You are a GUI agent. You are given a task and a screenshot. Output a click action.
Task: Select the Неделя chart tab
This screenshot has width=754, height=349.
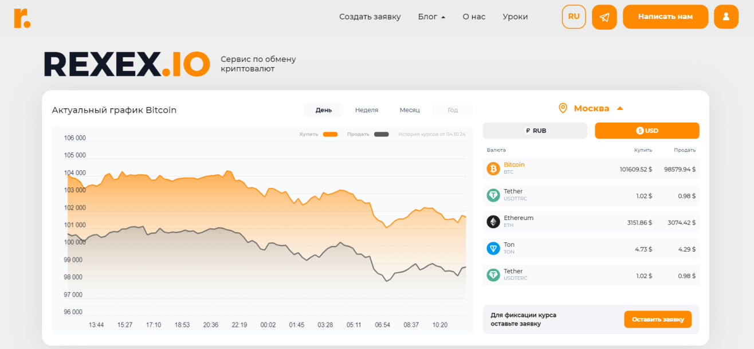point(367,110)
